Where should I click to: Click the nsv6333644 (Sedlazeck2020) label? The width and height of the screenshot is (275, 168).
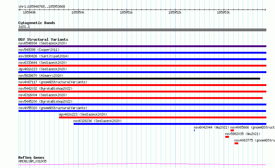tap(43, 63)
